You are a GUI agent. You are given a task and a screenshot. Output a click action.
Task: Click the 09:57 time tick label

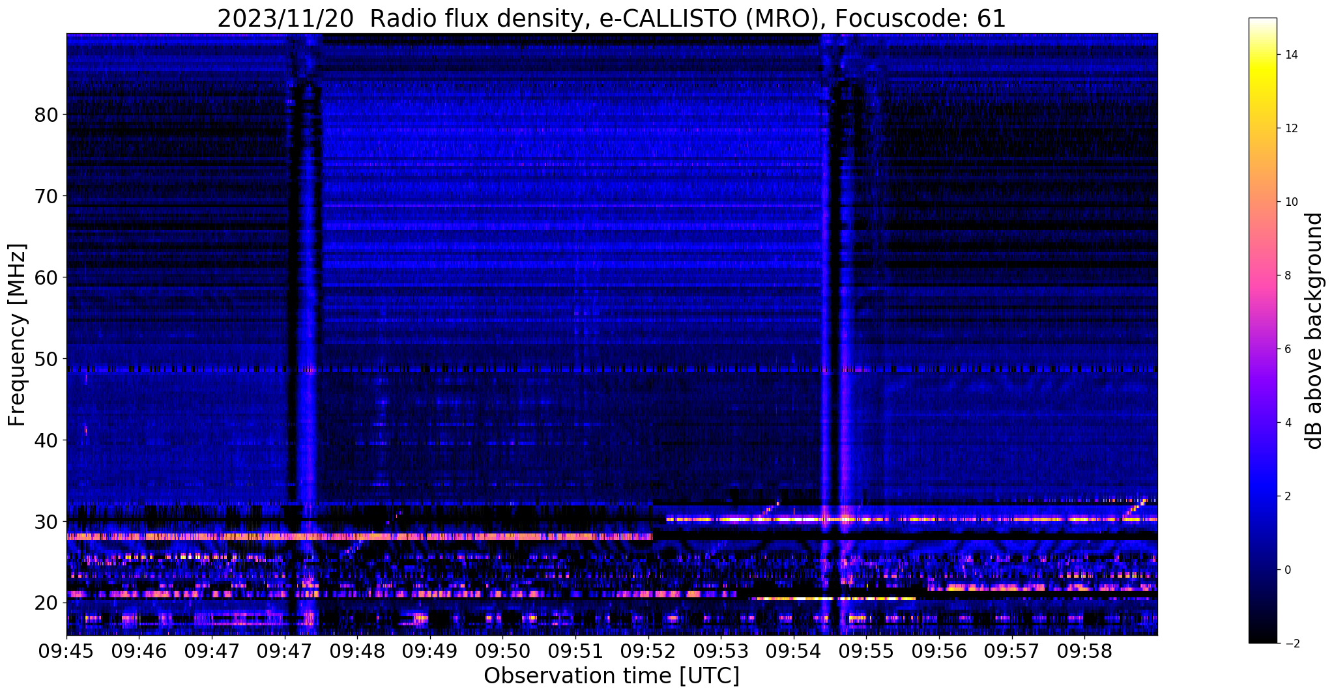(1011, 651)
